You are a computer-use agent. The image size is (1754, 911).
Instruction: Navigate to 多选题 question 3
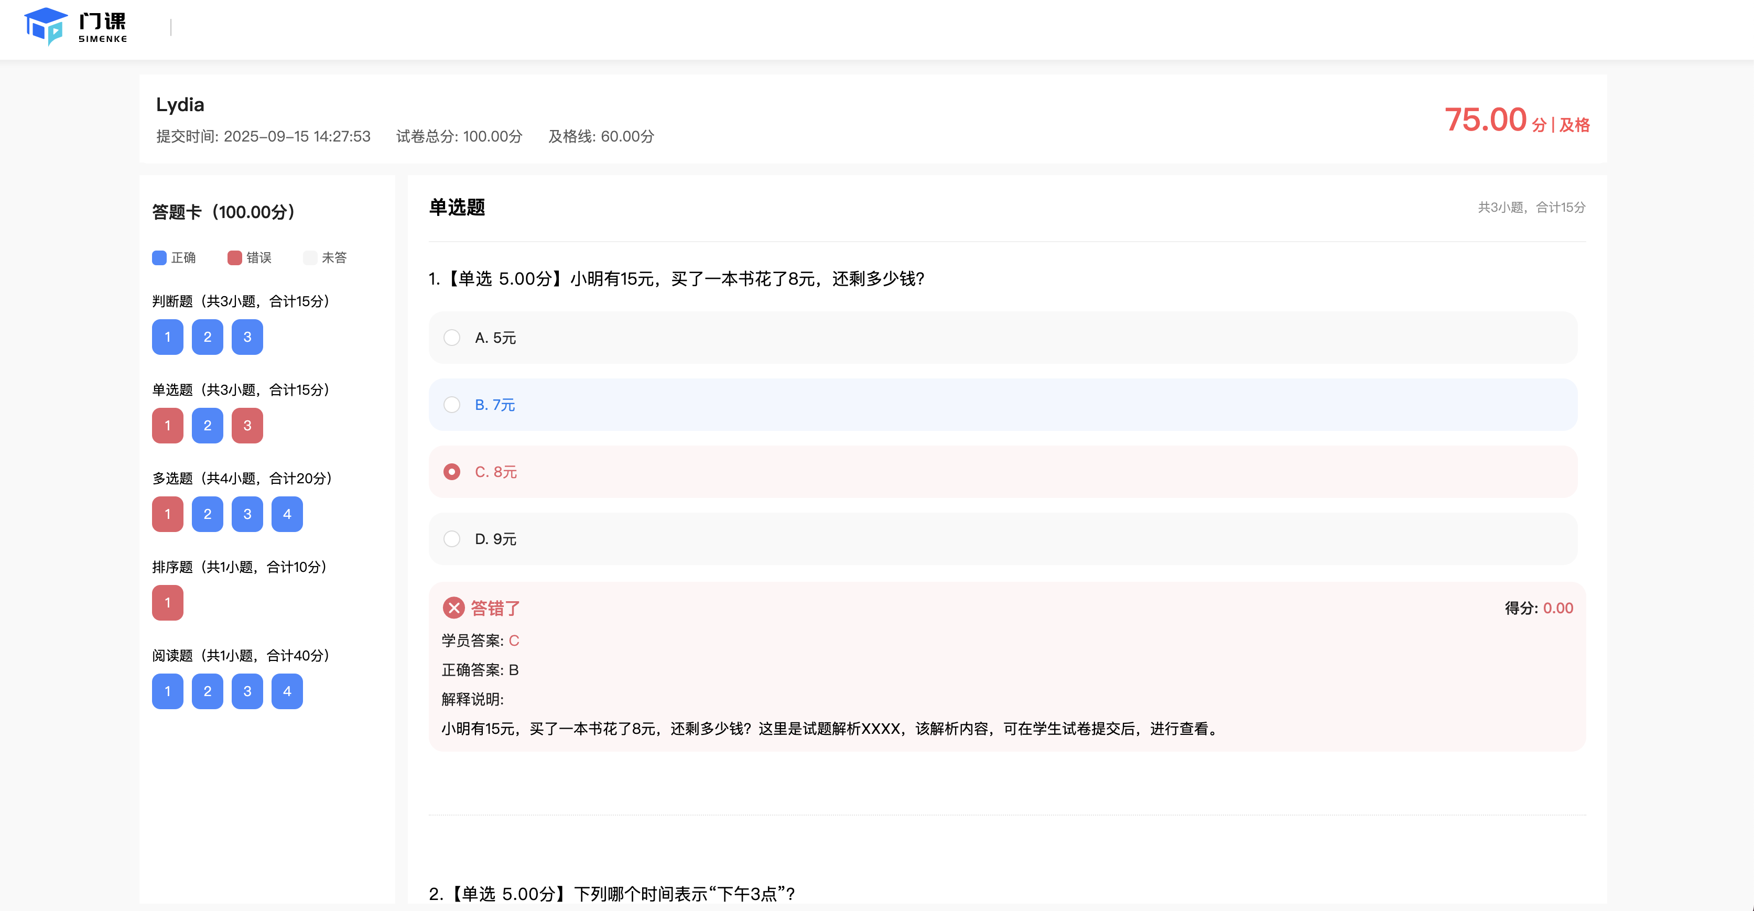pos(247,513)
